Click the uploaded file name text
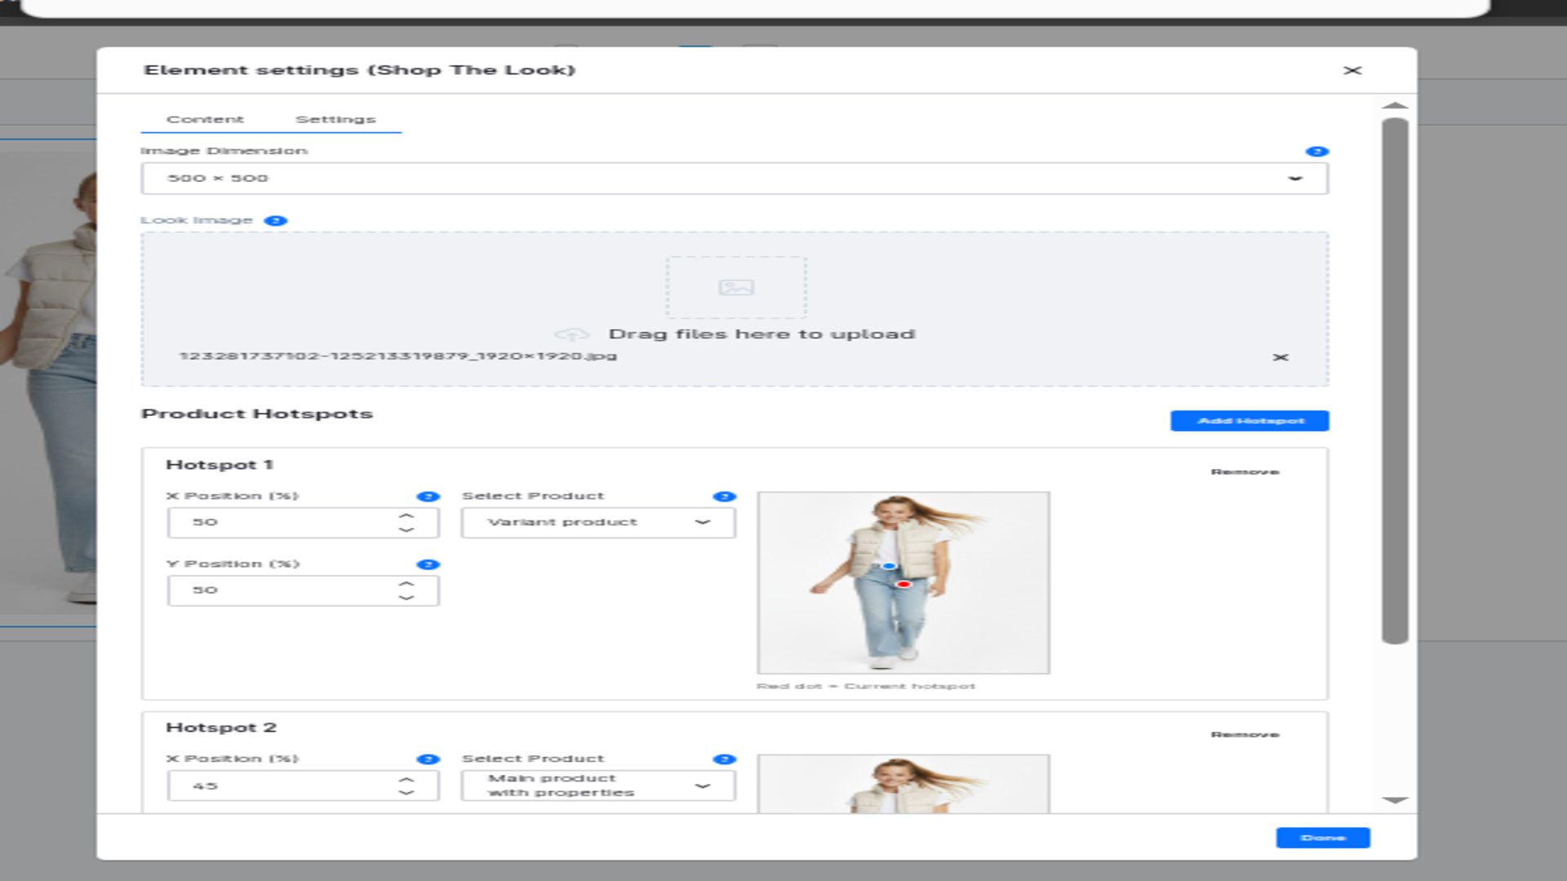 [397, 356]
